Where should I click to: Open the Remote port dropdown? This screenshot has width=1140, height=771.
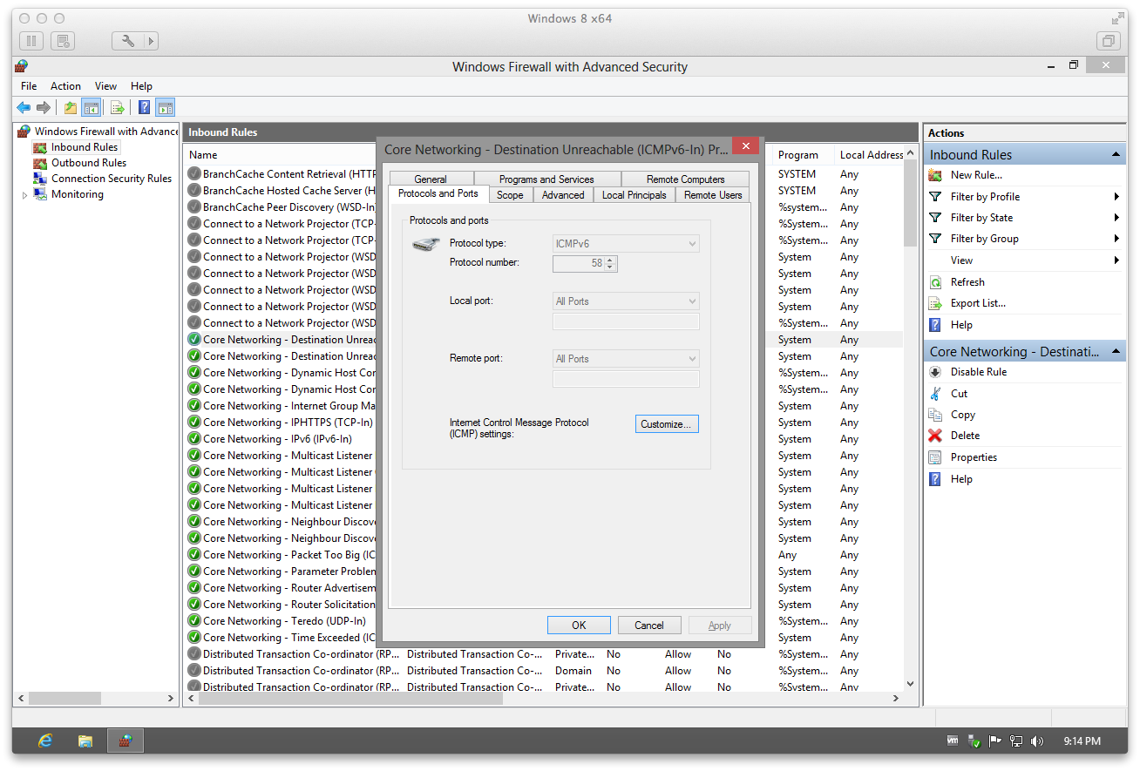tap(626, 359)
